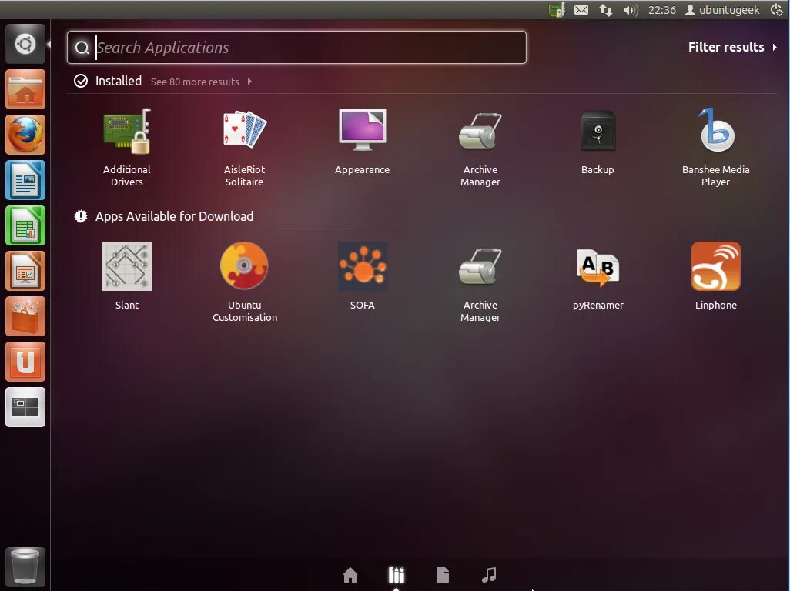The height and width of the screenshot is (591, 790).
Task: Expand Filter results panel
Action: 732,47
